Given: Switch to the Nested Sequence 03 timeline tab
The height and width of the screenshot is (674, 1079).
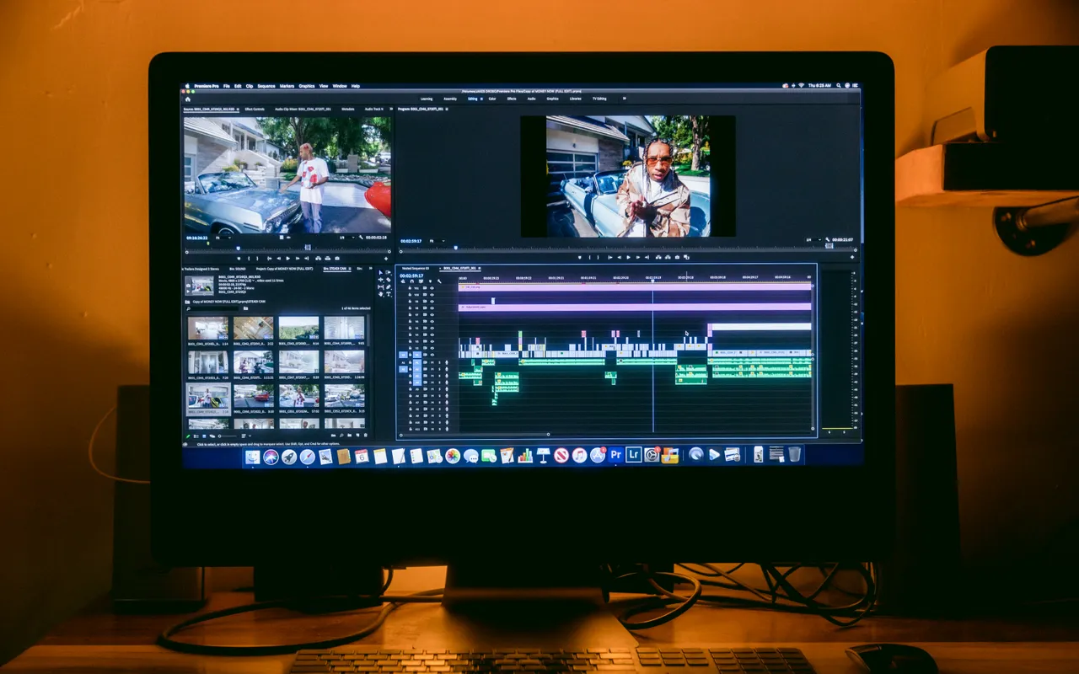Looking at the screenshot, I should click(416, 268).
